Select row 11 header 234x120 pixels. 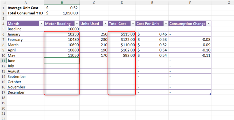pyautogui.click(x=3, y=61)
